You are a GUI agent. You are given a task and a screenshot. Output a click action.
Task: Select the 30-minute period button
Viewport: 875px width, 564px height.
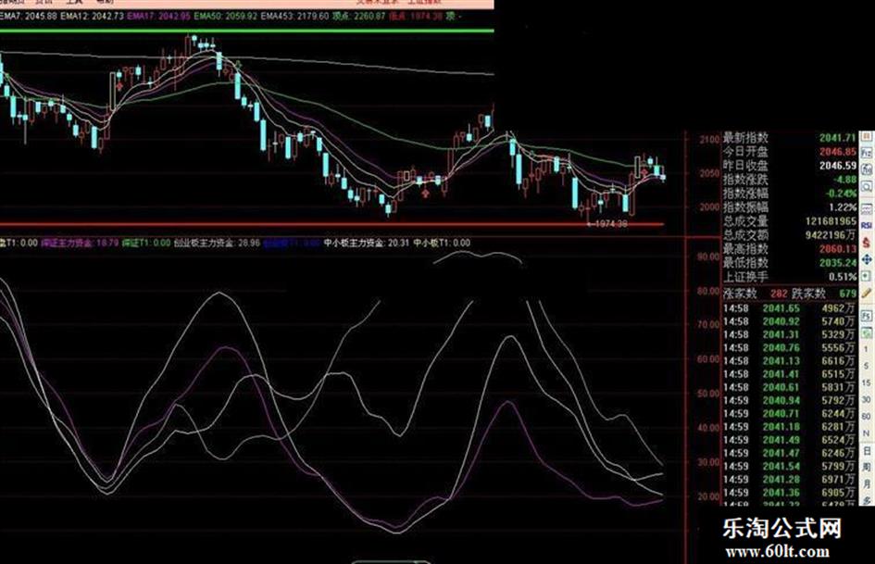(x=867, y=399)
